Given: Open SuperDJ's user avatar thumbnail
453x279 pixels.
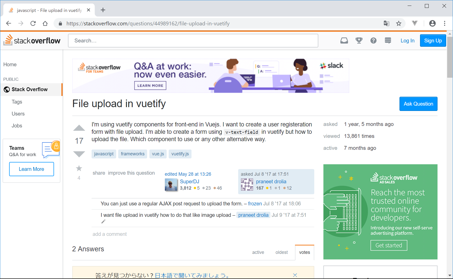Looking at the screenshot, I should tap(171, 185).
